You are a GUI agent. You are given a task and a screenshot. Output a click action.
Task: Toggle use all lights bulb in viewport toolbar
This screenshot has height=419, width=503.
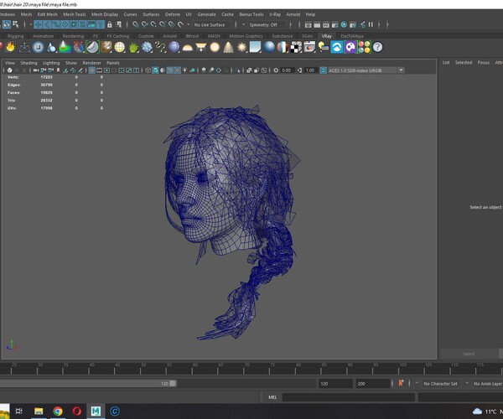tap(184, 70)
